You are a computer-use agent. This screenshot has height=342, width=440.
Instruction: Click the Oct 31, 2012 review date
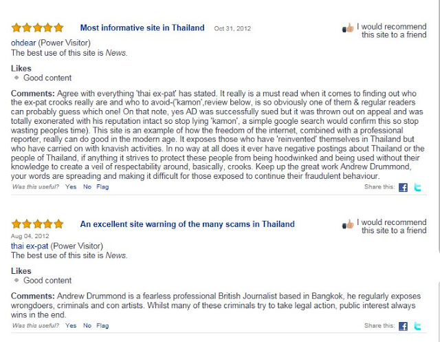(232, 28)
